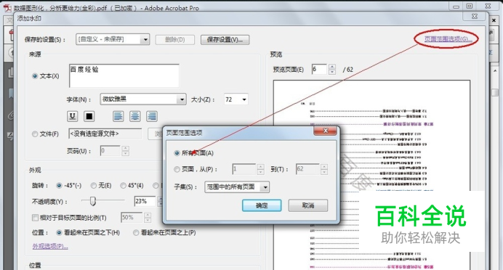Click the 保存设置(V)... button
The image size is (503, 270).
pyautogui.click(x=225, y=40)
